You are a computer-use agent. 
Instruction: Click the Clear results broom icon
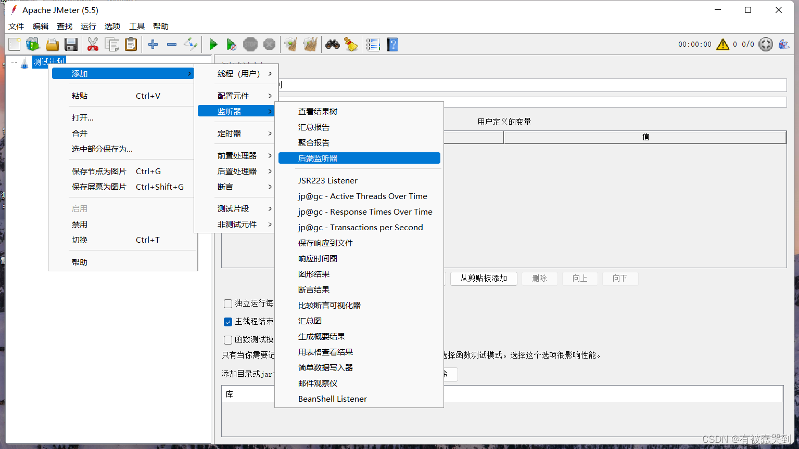pos(291,45)
